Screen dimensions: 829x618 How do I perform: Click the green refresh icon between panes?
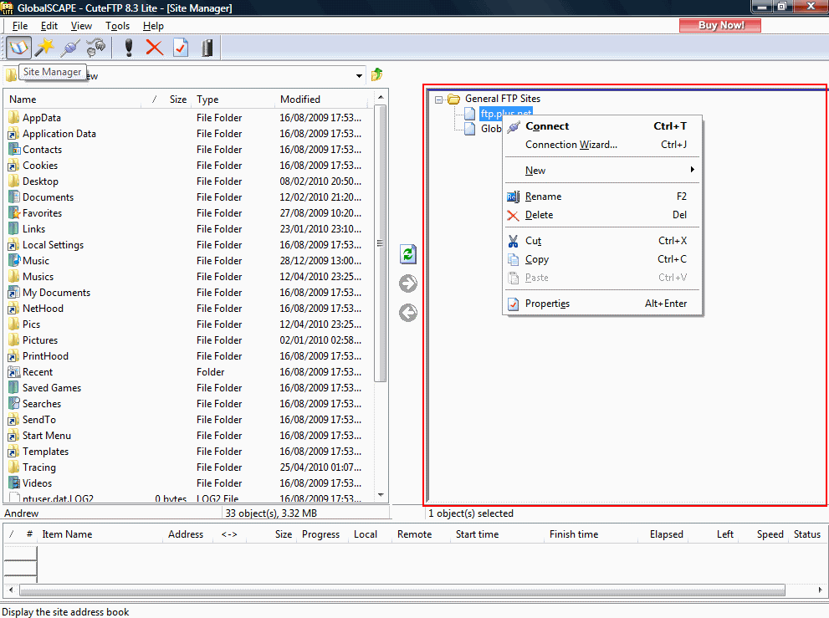coord(408,255)
